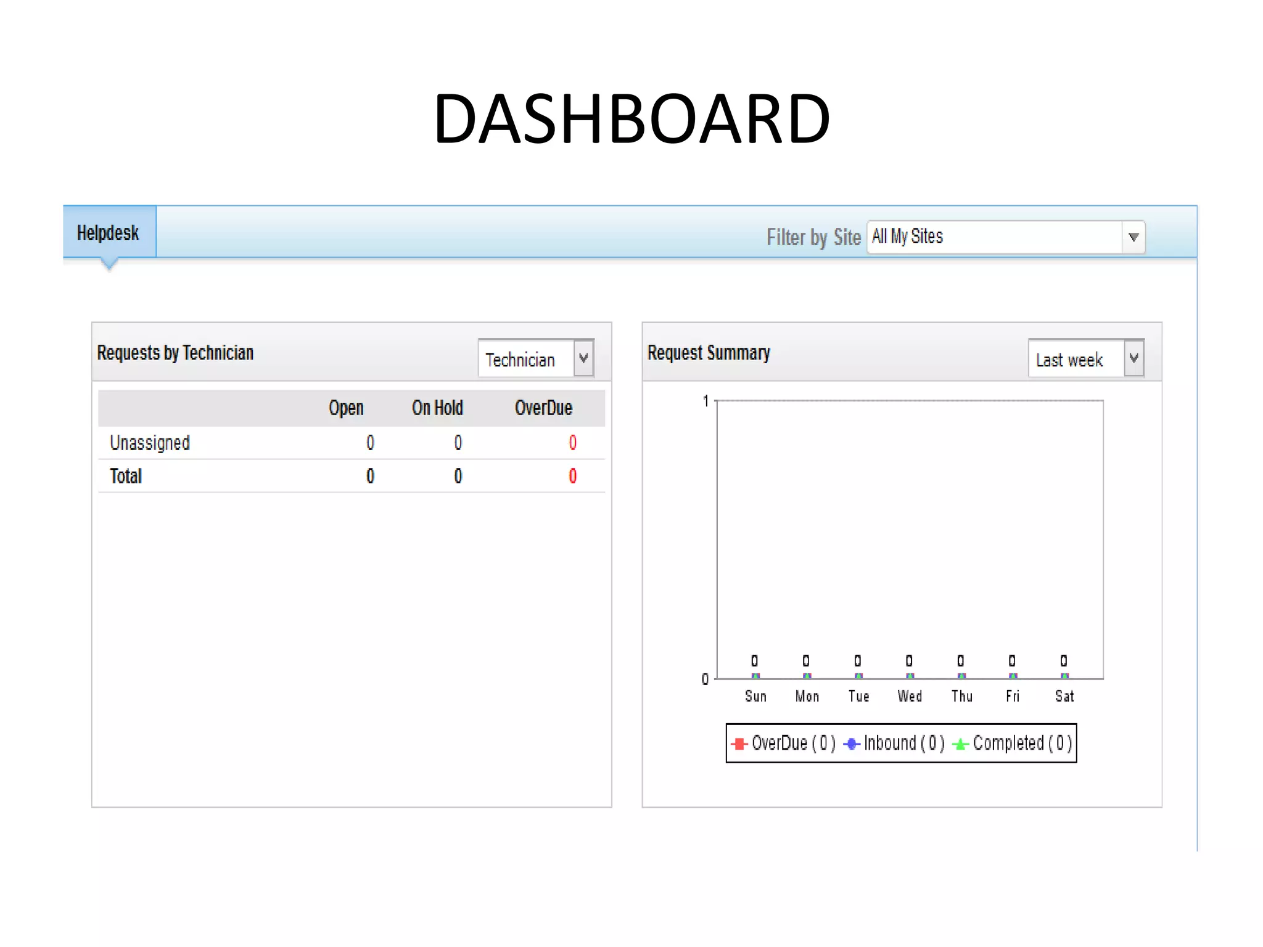Click the Inbound blue legend marker
This screenshot has width=1263, height=947.
click(x=852, y=744)
